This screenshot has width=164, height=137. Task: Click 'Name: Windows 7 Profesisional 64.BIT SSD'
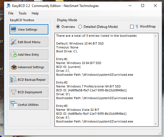point(88,86)
